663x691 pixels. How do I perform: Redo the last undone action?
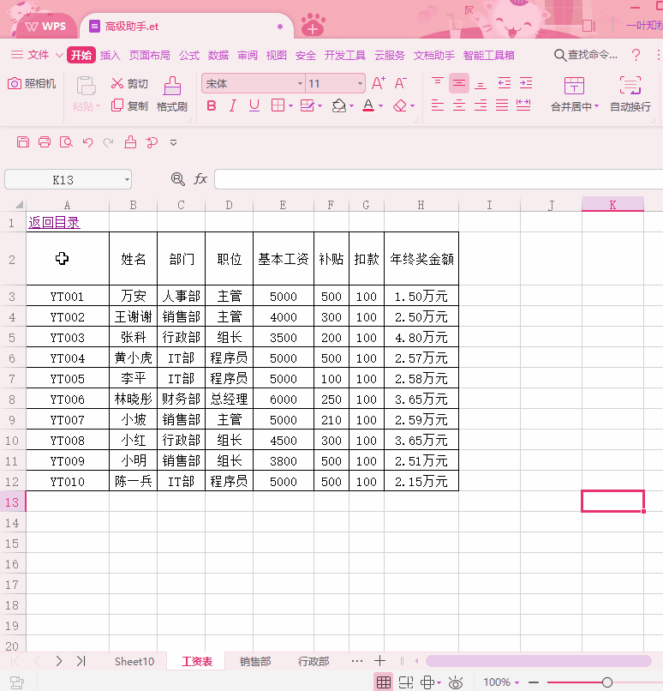point(108,142)
